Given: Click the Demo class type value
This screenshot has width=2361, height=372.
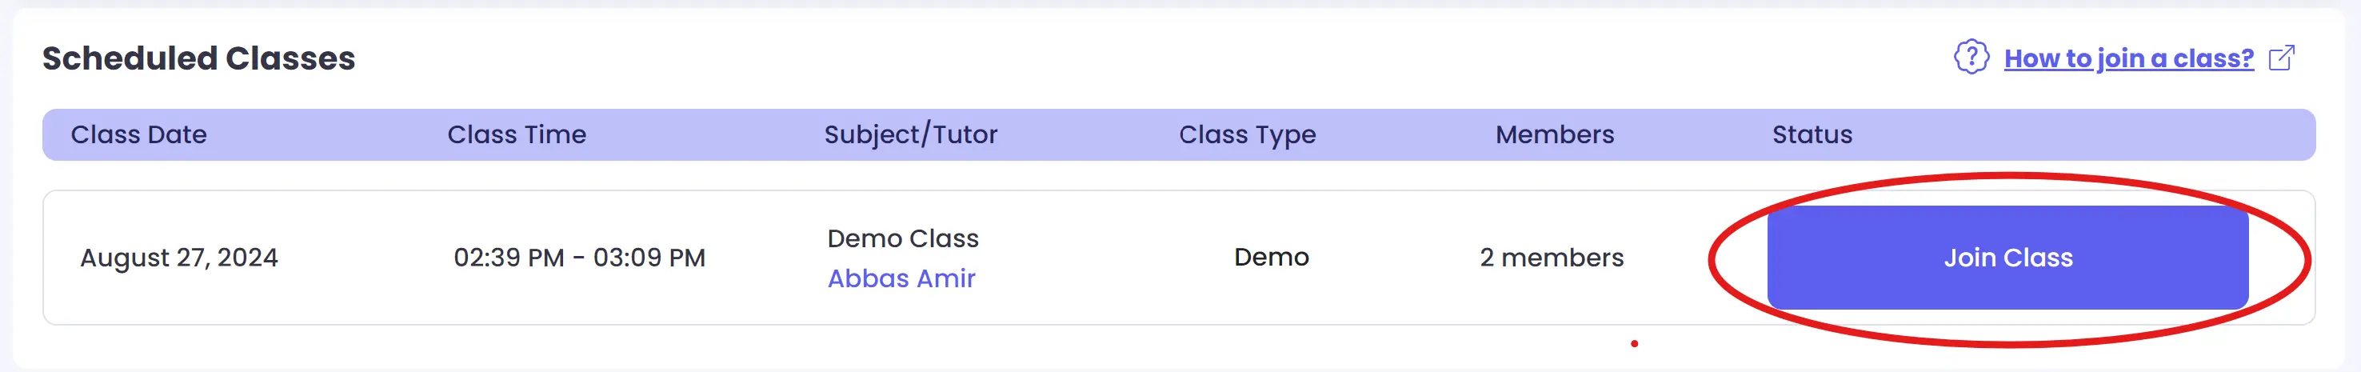Looking at the screenshot, I should click(1271, 258).
